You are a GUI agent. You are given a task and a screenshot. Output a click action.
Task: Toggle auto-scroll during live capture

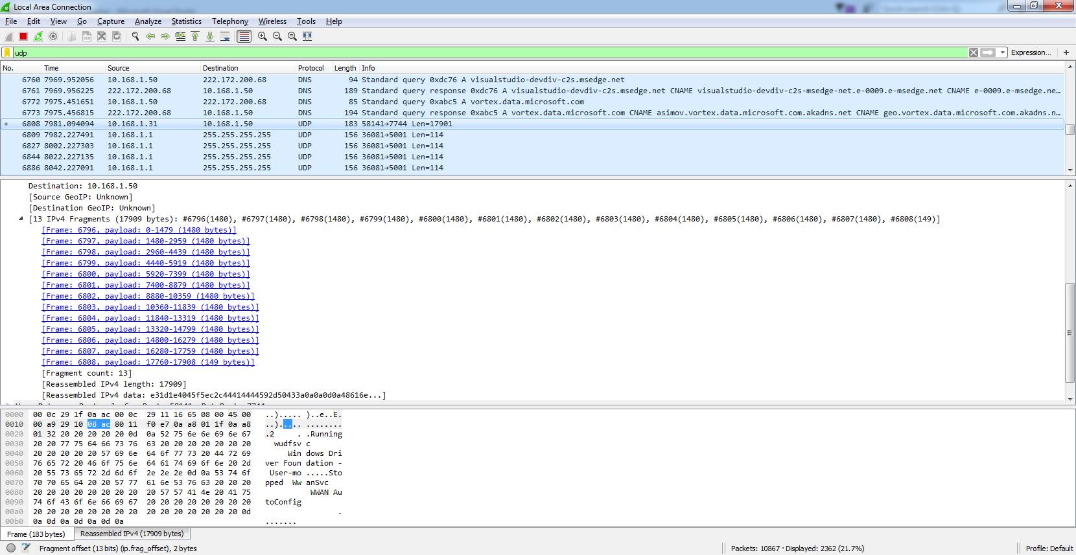click(x=225, y=37)
